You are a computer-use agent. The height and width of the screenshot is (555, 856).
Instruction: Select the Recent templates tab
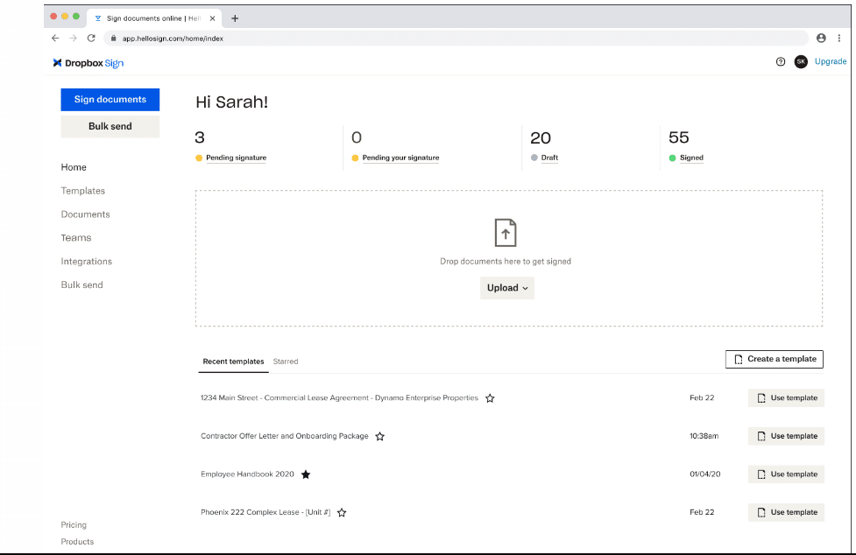coord(233,361)
